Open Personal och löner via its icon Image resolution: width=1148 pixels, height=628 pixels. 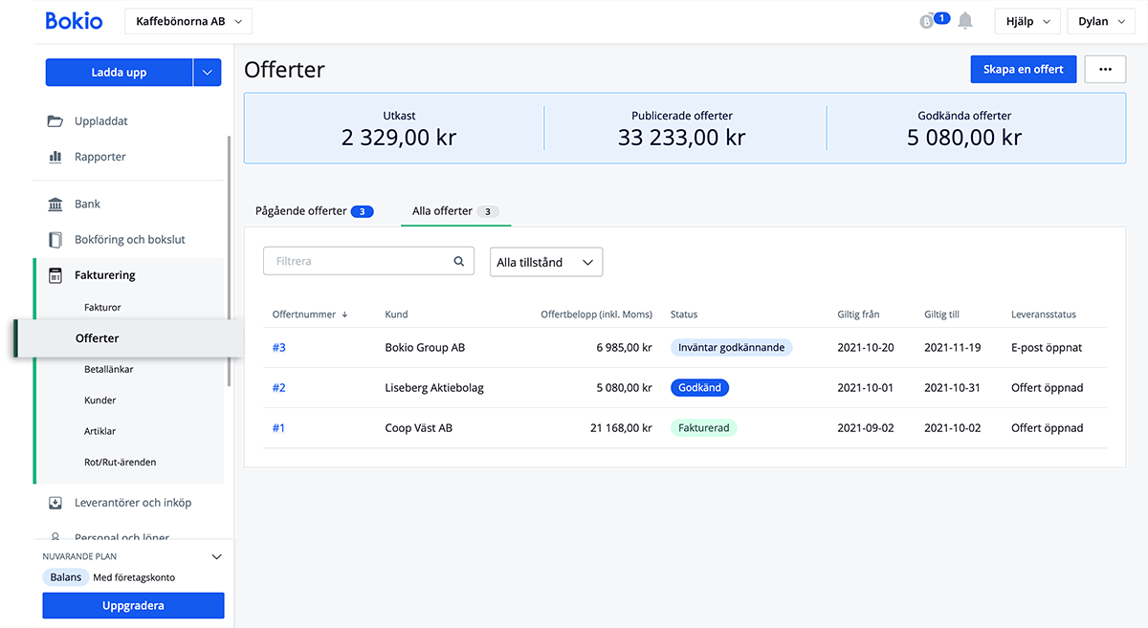pos(55,536)
